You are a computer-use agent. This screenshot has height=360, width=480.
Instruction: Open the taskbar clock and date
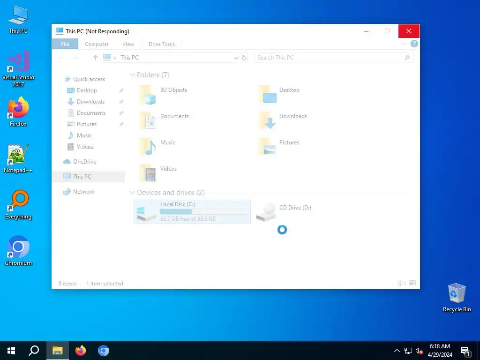click(x=440, y=351)
